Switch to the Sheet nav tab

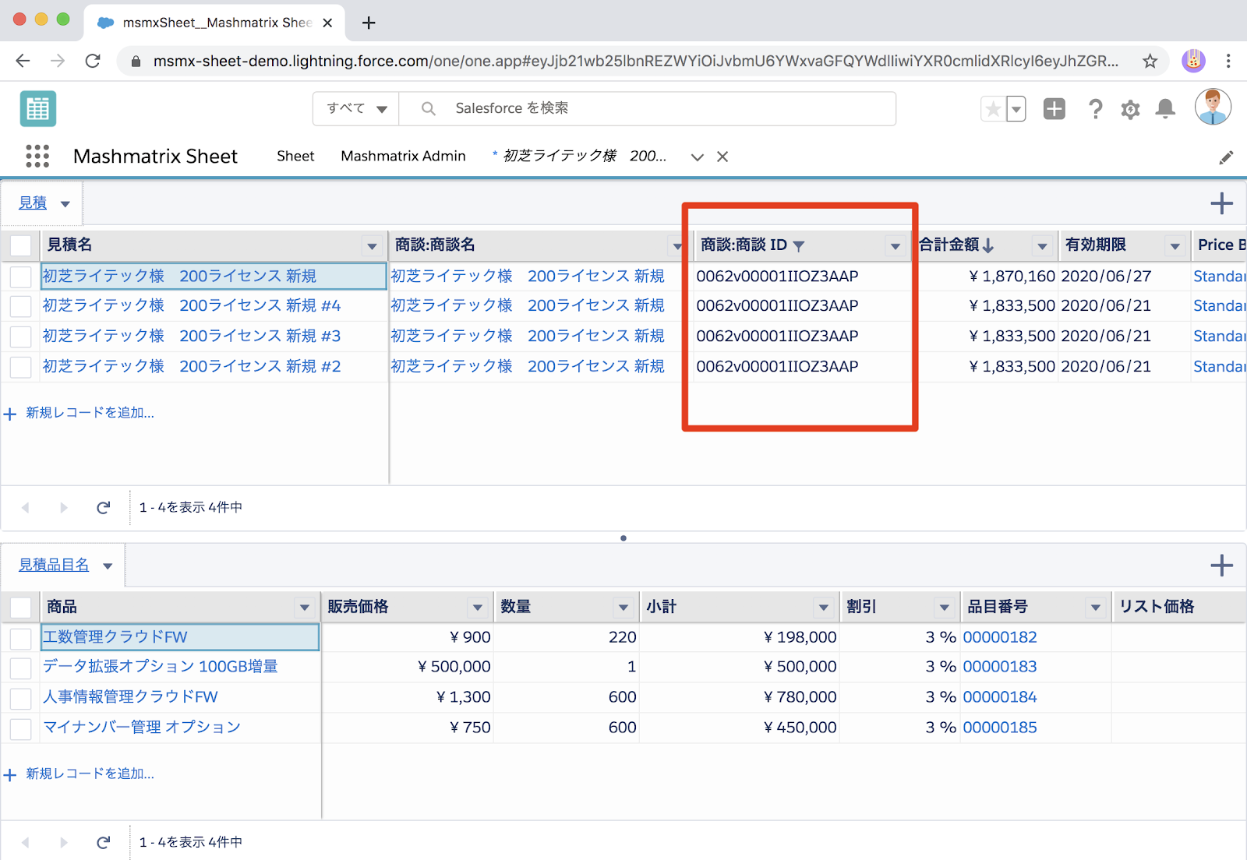pos(295,156)
